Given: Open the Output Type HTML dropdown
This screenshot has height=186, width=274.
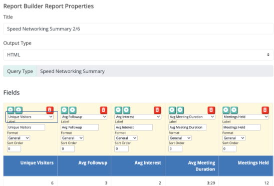Looking at the screenshot, I should [x=138, y=55].
